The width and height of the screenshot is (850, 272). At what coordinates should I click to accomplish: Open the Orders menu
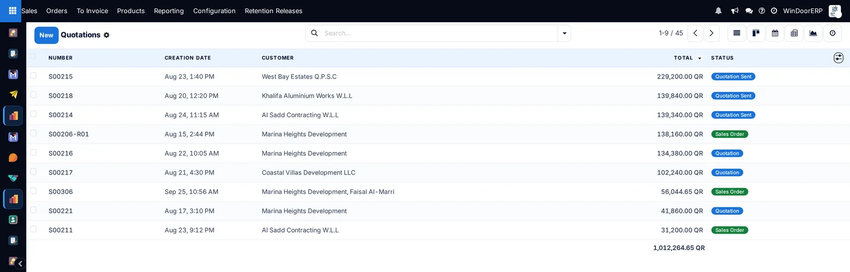pyautogui.click(x=57, y=11)
